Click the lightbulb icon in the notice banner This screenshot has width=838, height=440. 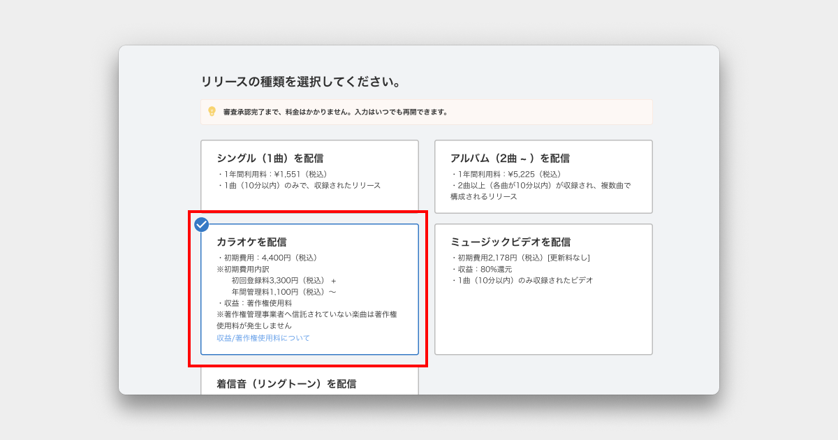(212, 112)
